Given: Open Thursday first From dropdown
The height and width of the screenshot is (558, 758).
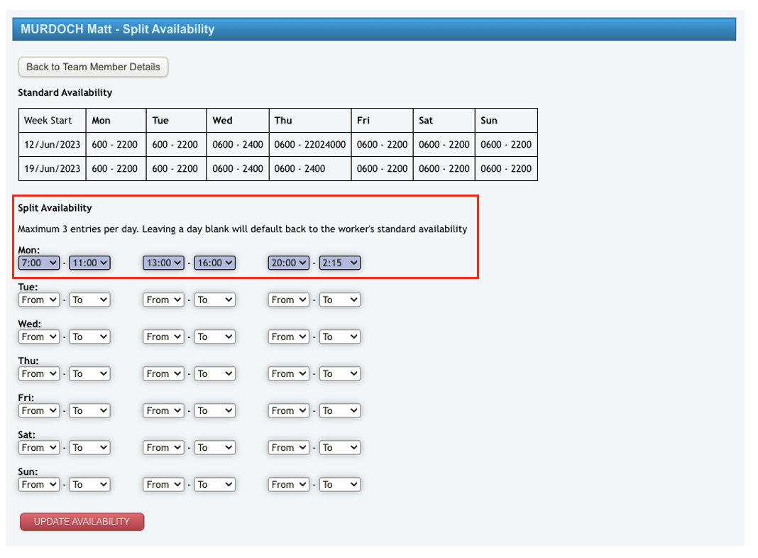Looking at the screenshot, I should [38, 373].
